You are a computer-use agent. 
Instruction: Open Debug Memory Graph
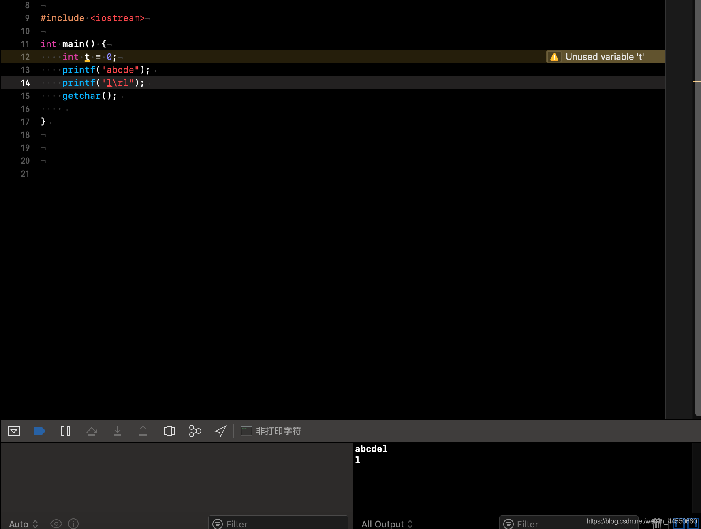pos(195,431)
